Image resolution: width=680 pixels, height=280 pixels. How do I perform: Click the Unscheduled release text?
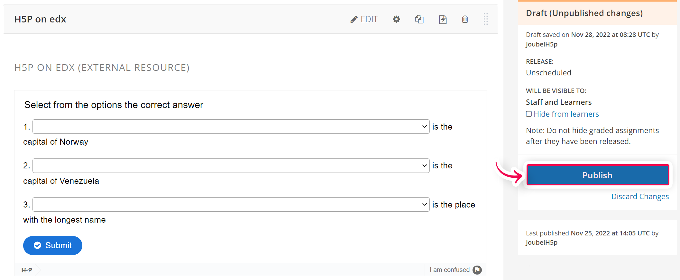click(548, 73)
